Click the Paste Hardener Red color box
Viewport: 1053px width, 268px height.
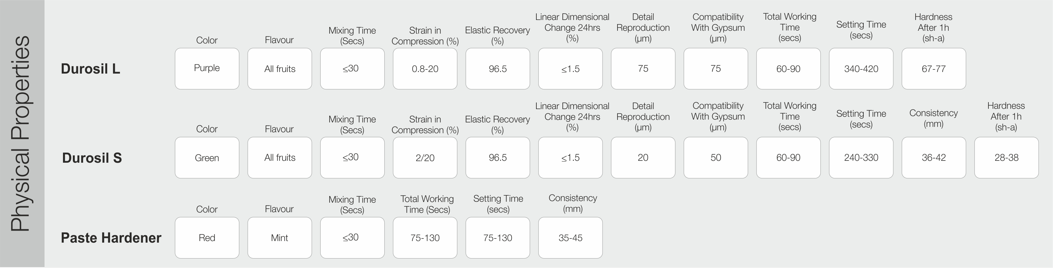[207, 238]
